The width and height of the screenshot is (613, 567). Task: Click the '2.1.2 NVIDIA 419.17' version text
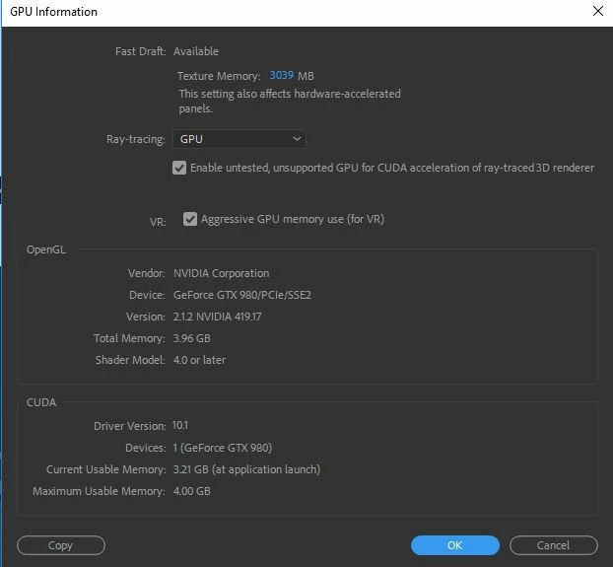coord(218,317)
